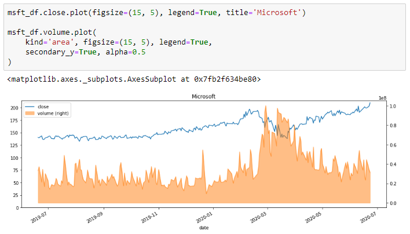The height and width of the screenshot is (234, 410).
Task: Click the kind='area' code line
Action: (x=119, y=42)
